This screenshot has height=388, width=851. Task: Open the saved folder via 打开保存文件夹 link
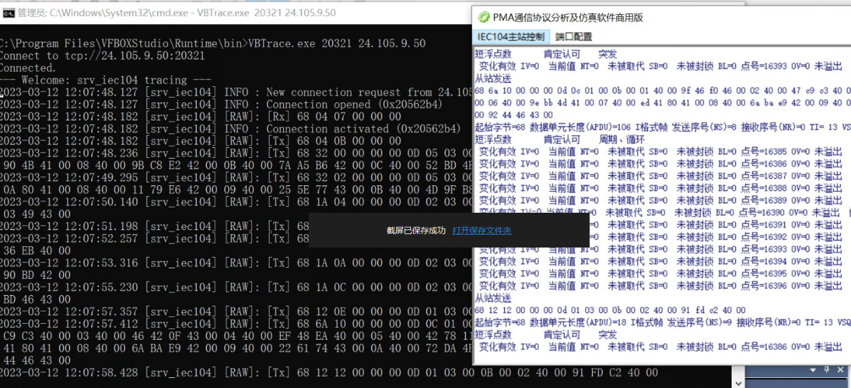[481, 231]
